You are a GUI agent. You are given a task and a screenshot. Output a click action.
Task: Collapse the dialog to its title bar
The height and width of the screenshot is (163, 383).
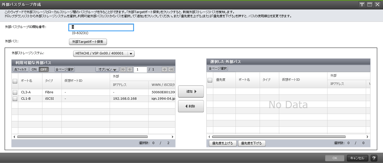click(362, 4)
